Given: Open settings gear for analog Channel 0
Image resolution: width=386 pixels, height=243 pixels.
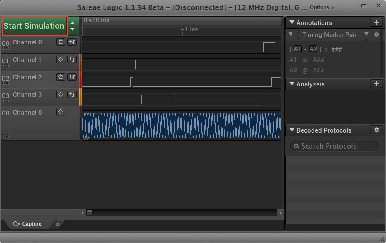Looking at the screenshot, I should coord(61,112).
